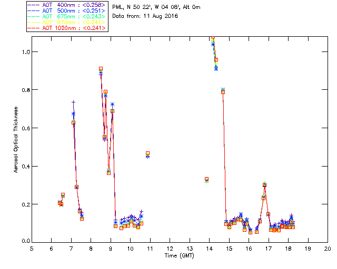Screen dimensions: 337x269
Task: Click the AOT 1020nm legend entry
Action: tap(67, 28)
